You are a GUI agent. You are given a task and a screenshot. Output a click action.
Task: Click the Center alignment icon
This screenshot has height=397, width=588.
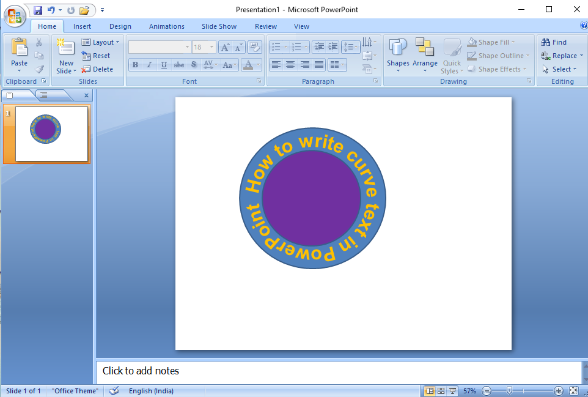[x=290, y=65]
